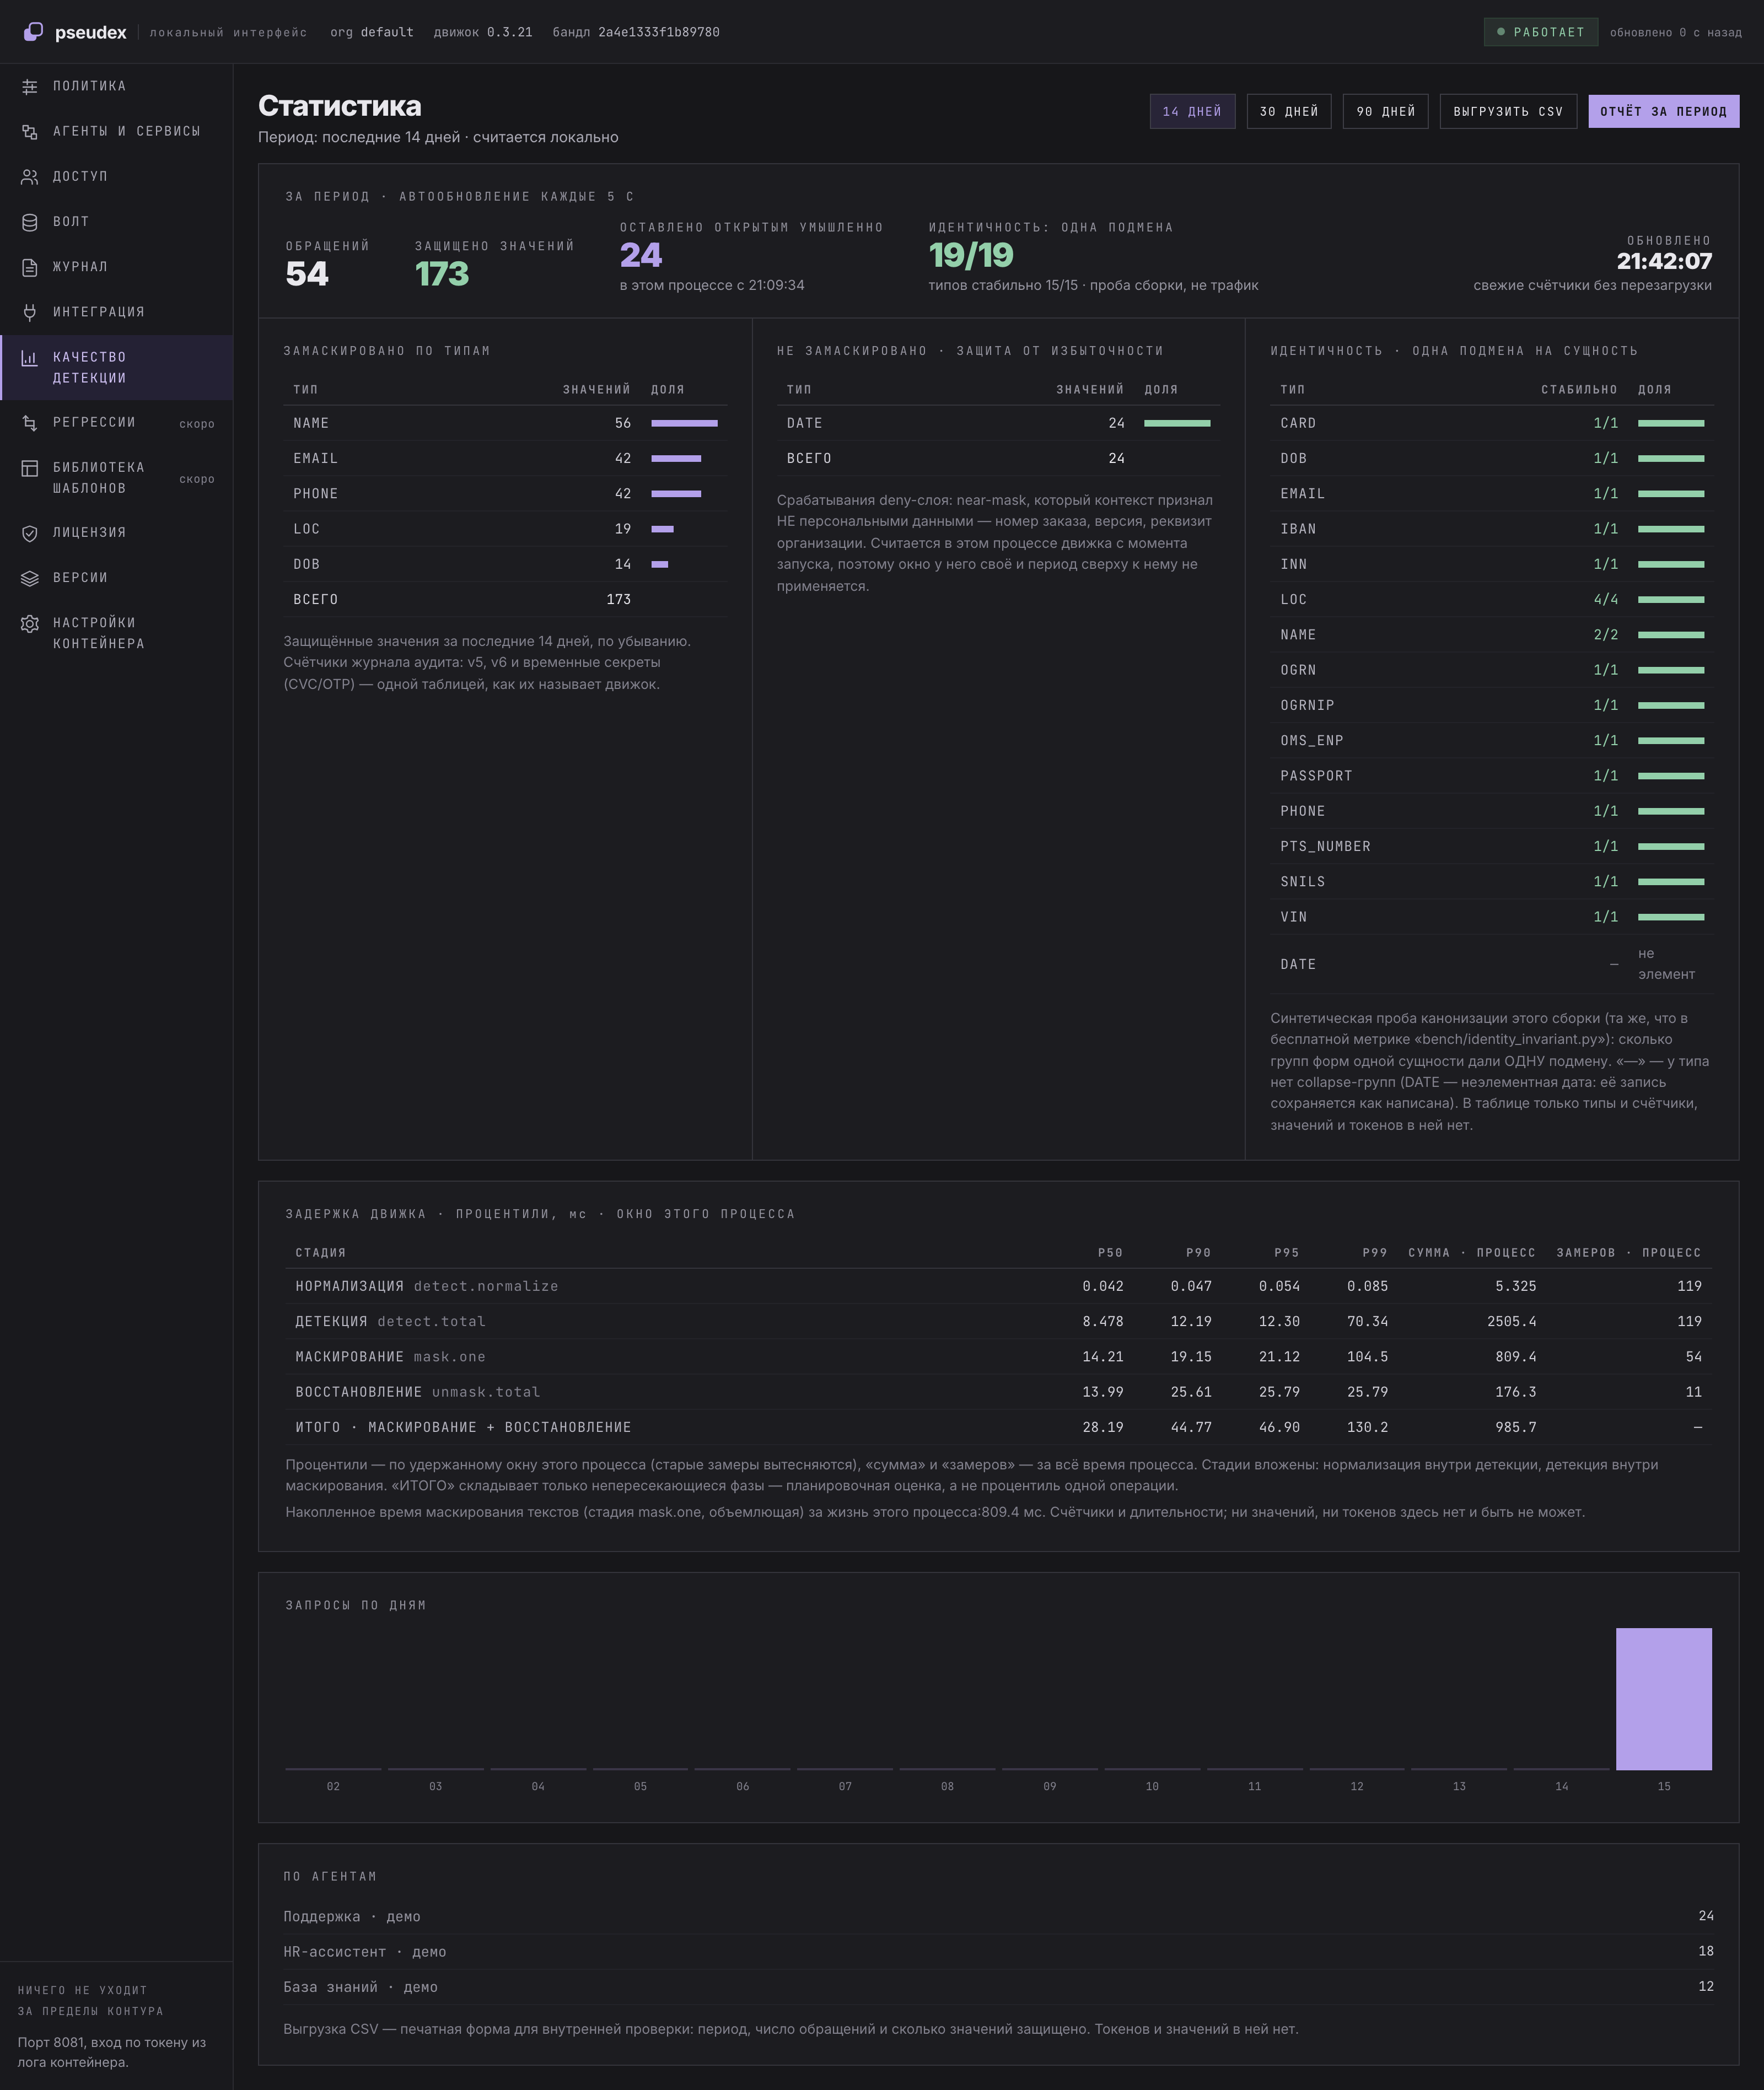Screen dimensions: 1764x2090
Task: Open the Лицензия menu item
Action: tap(116, 533)
